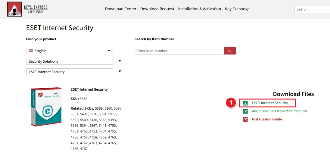Image resolution: width=330 pixels, height=165 pixels.
Task: Click the Keys.Express keyhole logo
Action: [x=14, y=9]
